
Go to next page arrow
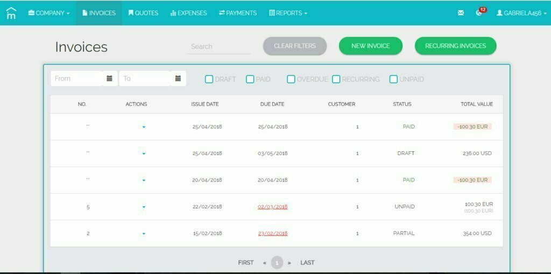[289, 263]
